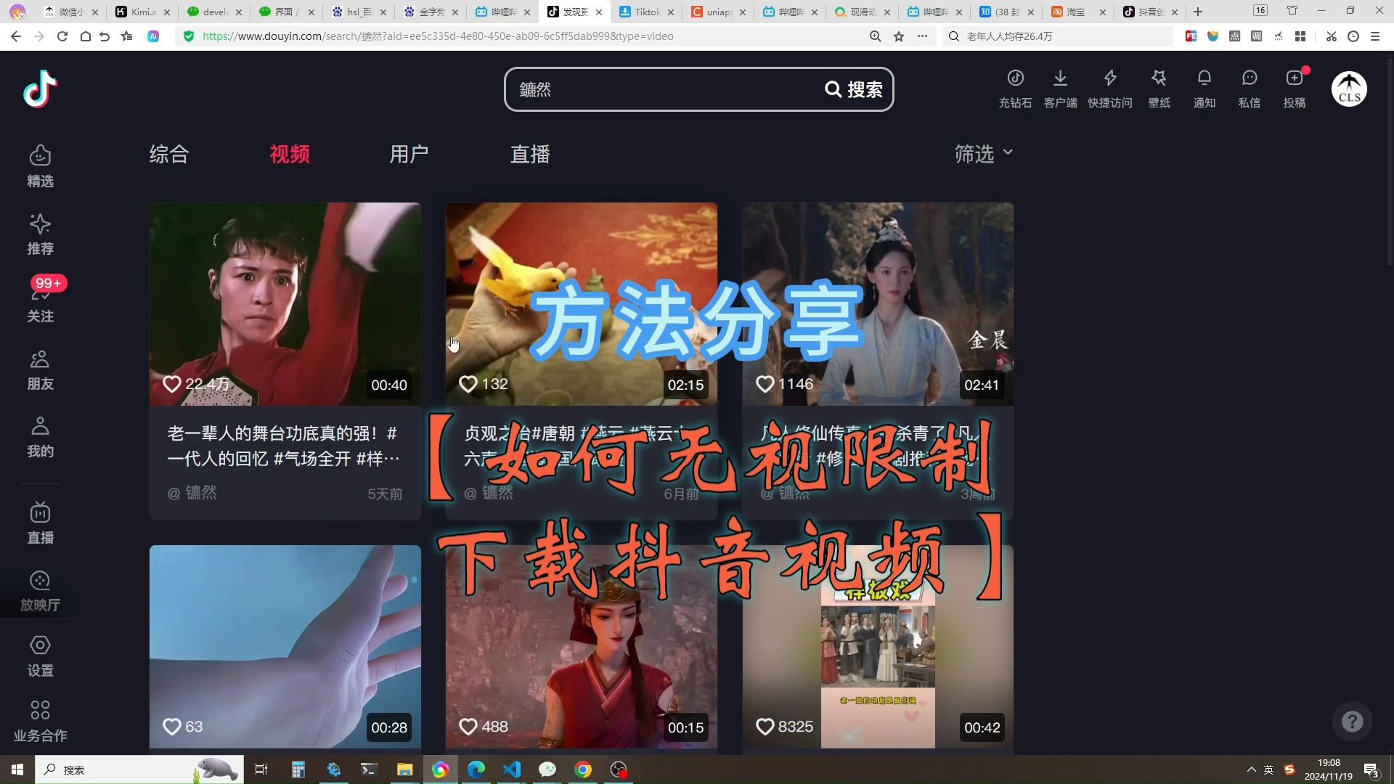
Task: Open 推荐 in the left sidebar
Action: pos(40,234)
